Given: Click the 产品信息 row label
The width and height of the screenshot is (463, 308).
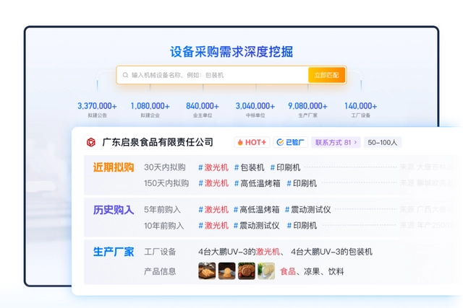Looking at the screenshot, I should point(160,271).
